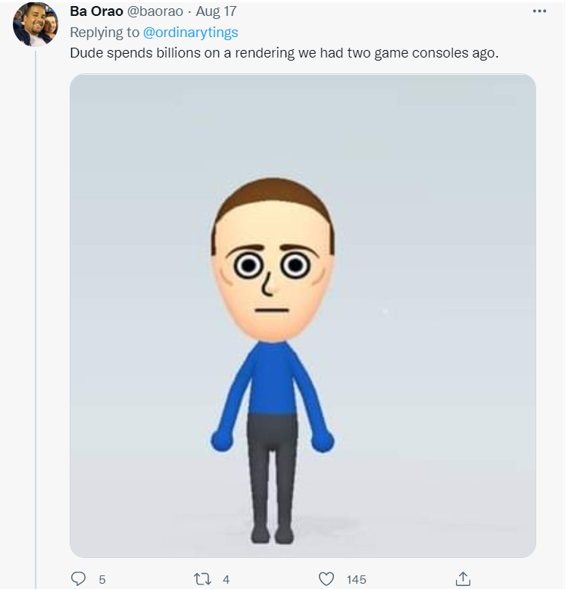Click the 'Replying to' label text
The image size is (565, 589).
click(105, 32)
